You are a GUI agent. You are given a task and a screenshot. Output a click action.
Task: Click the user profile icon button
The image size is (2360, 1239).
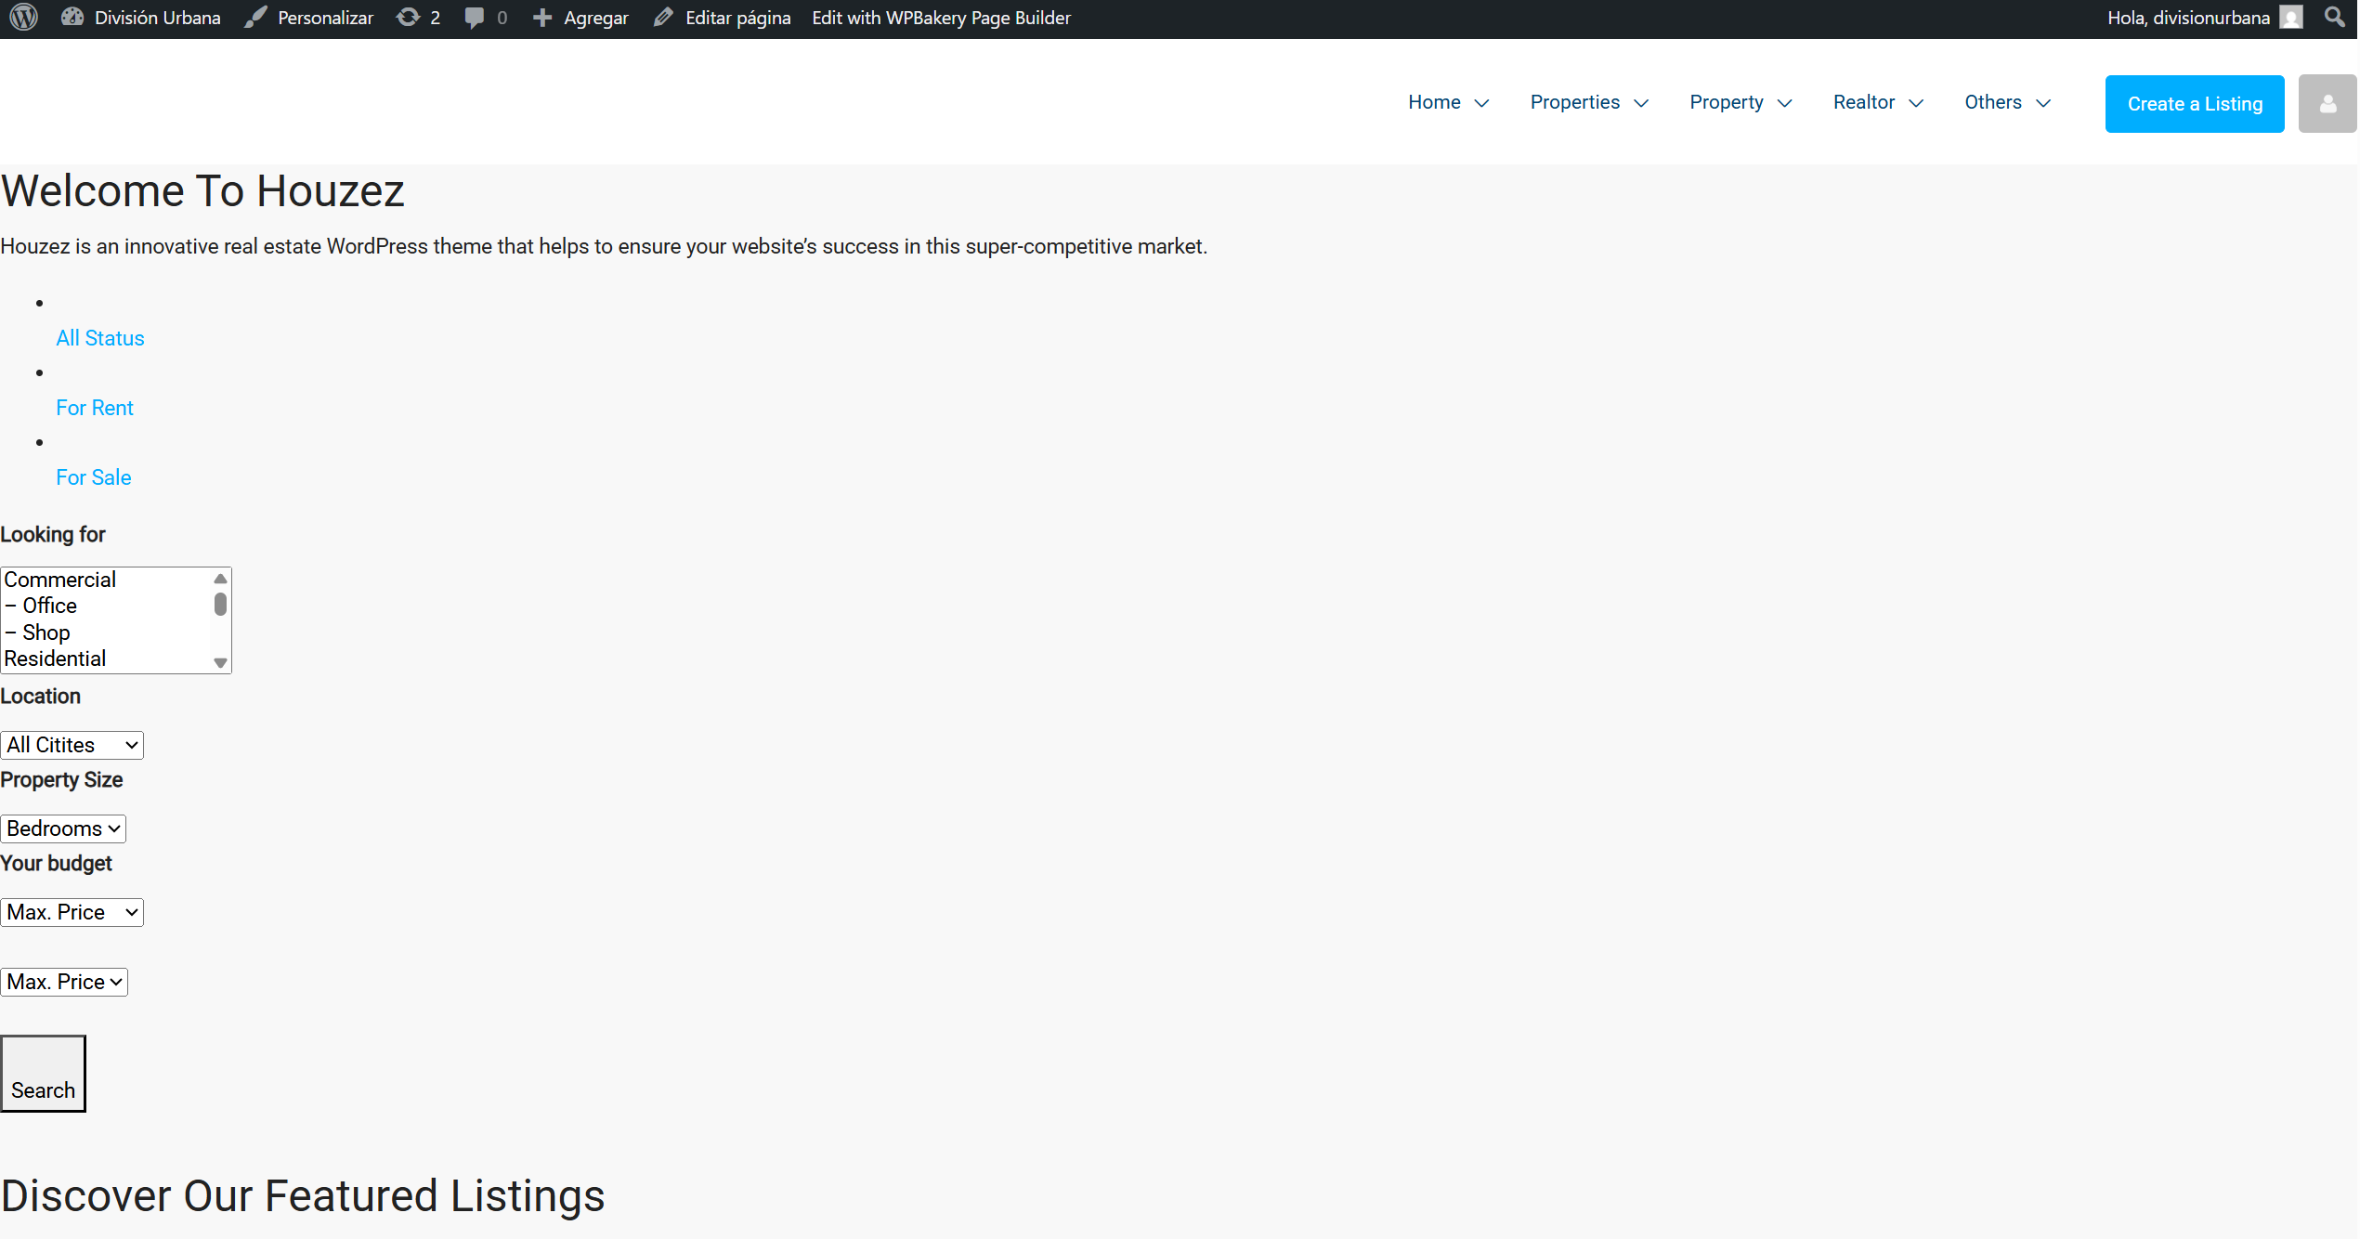click(2327, 104)
